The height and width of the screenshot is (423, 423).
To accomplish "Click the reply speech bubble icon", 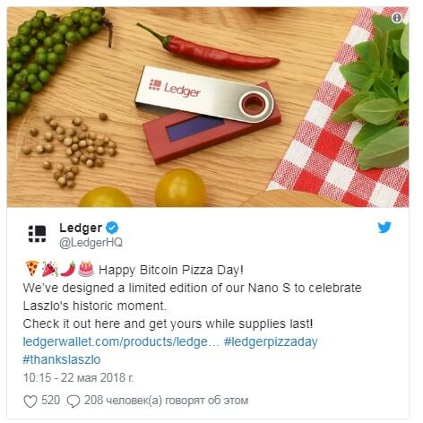I will coord(73,401).
